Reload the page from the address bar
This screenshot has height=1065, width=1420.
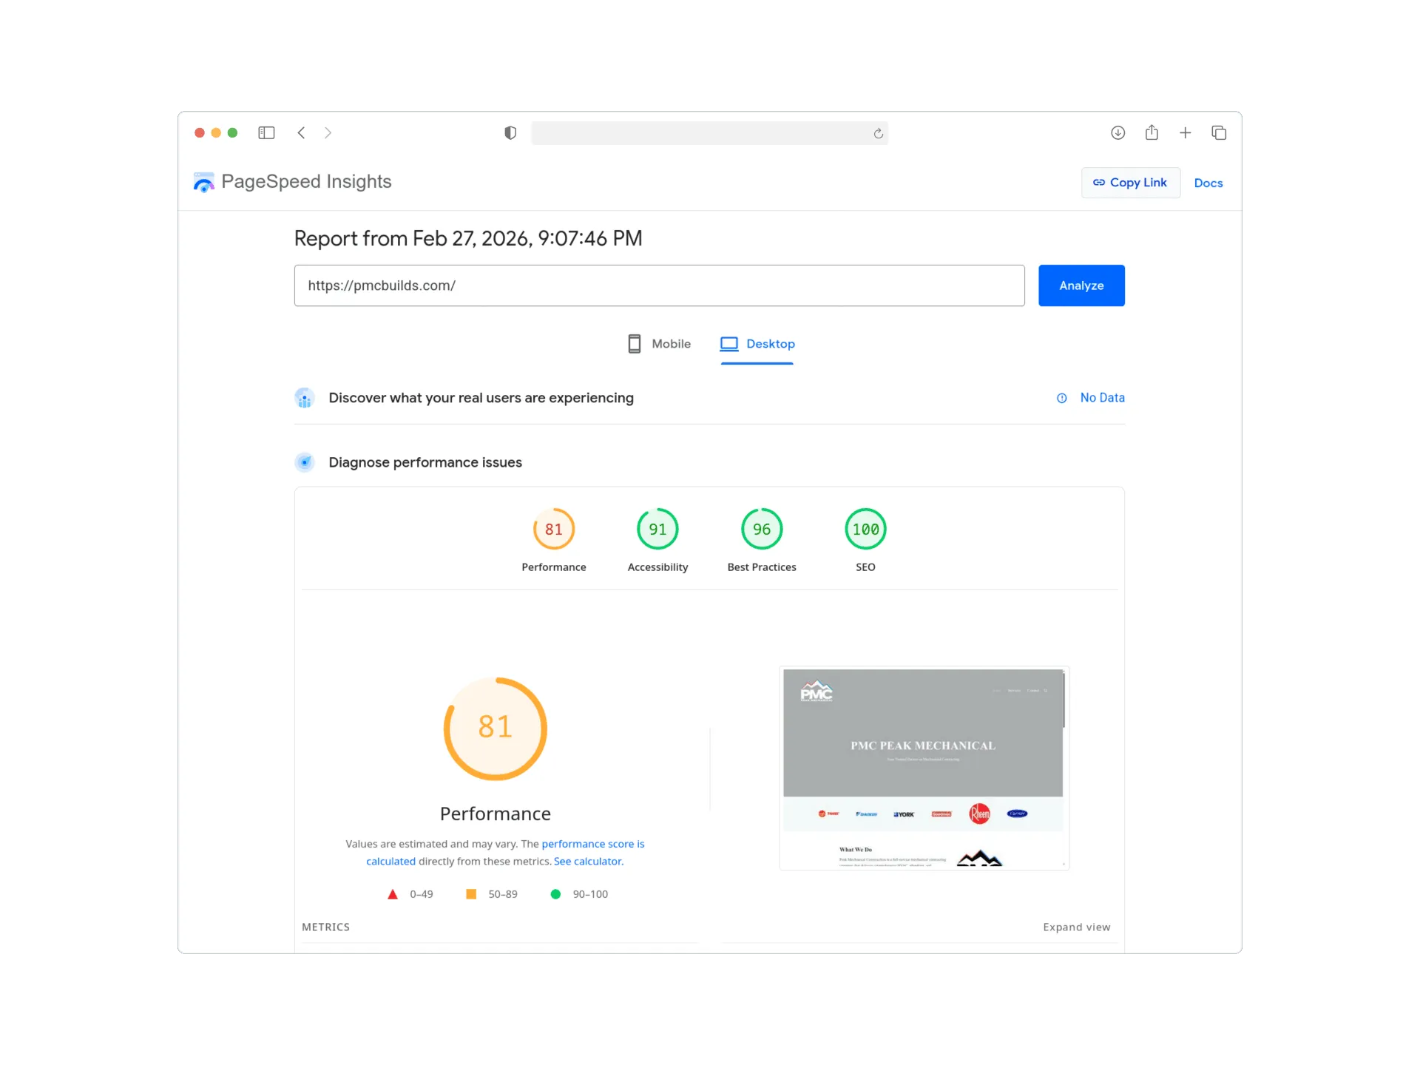878,133
